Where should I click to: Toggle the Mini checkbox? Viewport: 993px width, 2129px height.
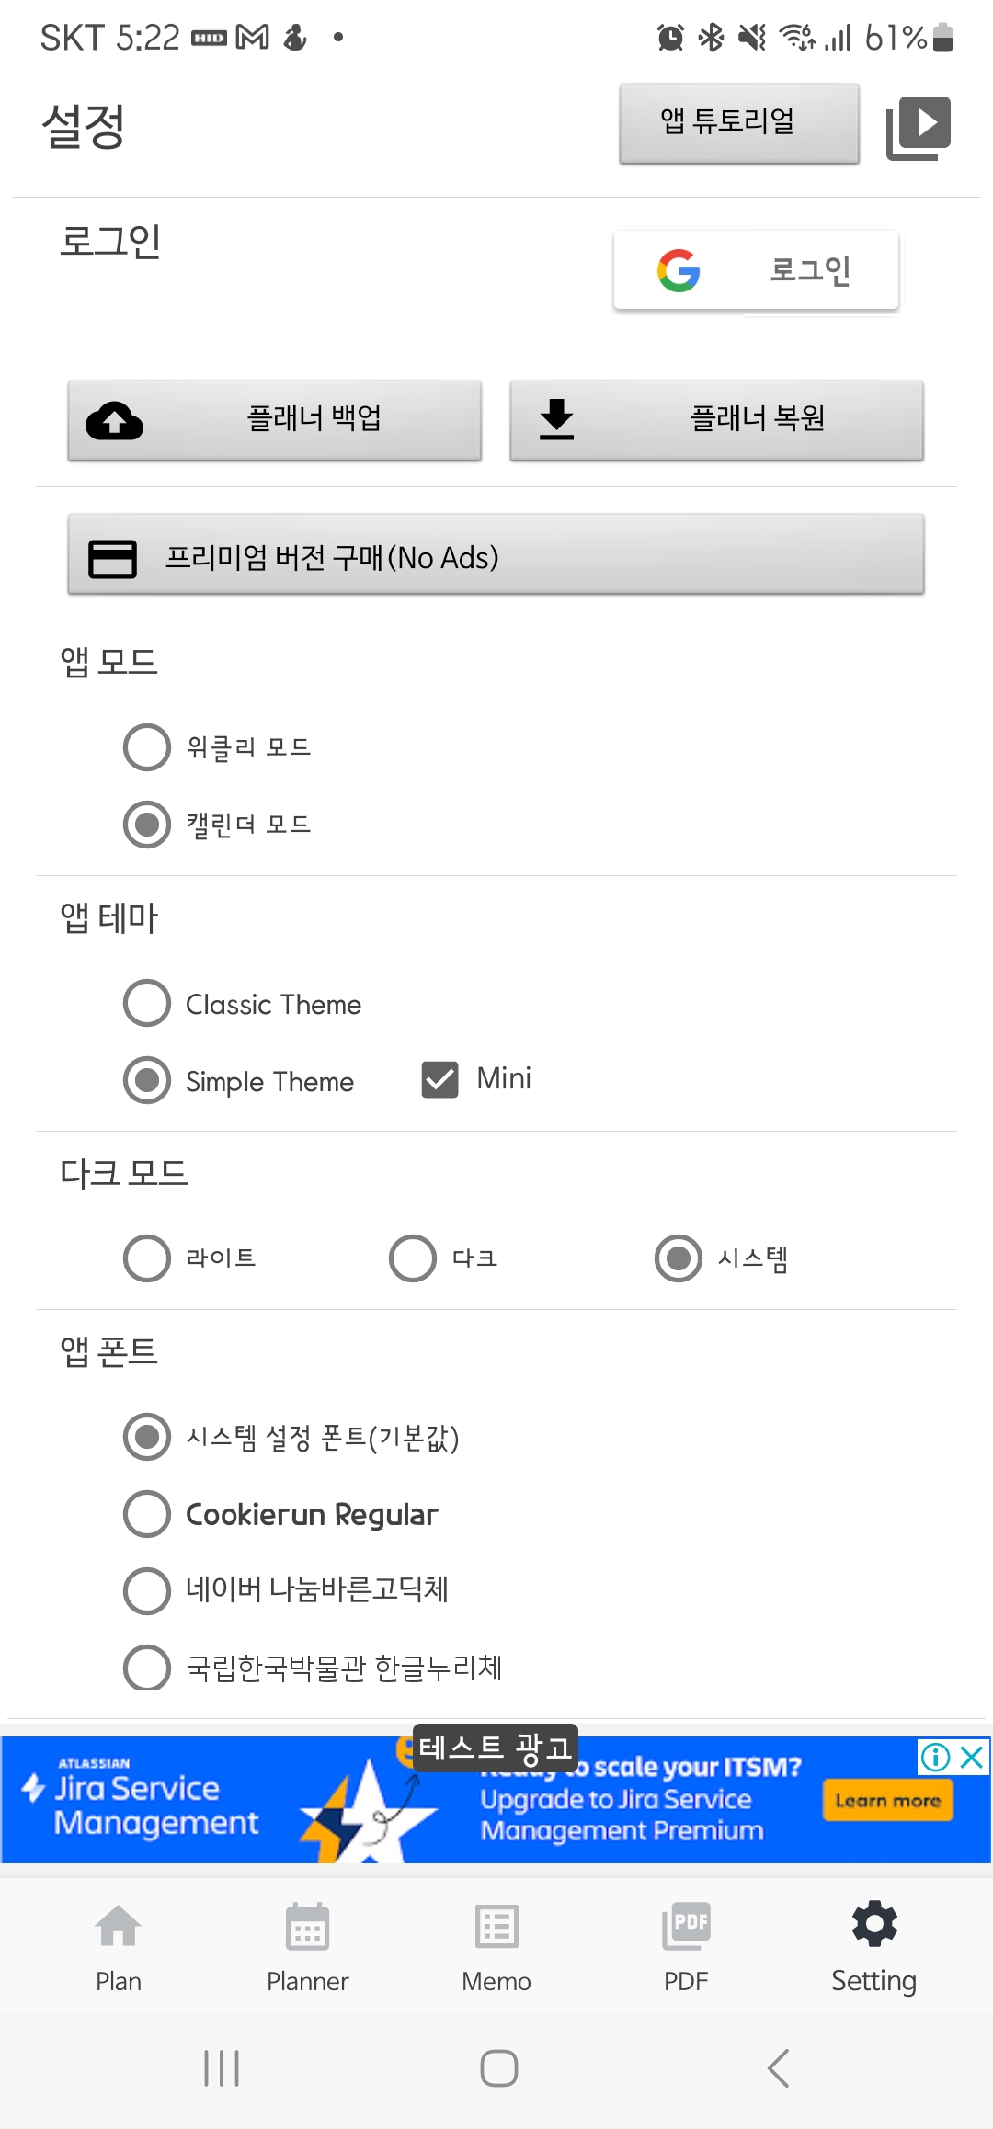click(x=439, y=1079)
